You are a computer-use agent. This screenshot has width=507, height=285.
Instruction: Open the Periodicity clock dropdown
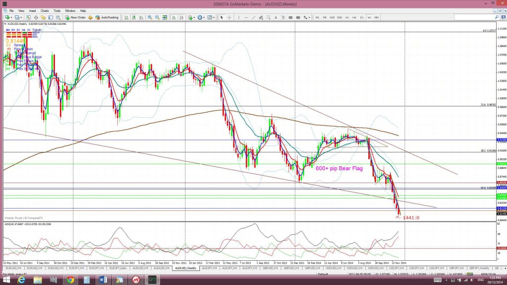pos(201,17)
